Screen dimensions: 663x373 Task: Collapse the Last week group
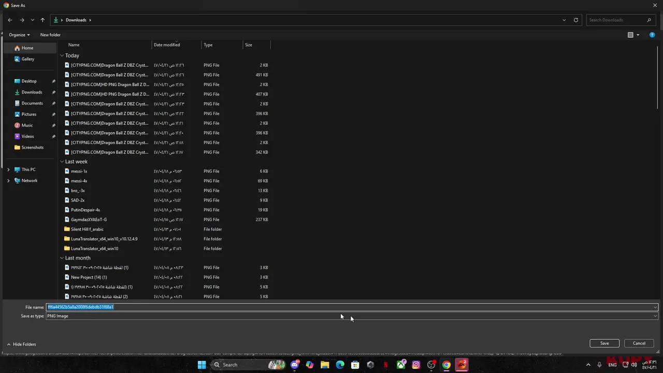click(62, 162)
